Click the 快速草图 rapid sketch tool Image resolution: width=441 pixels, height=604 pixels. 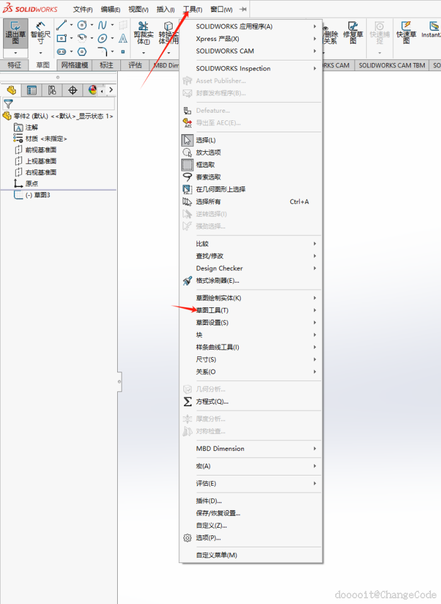coord(406,33)
